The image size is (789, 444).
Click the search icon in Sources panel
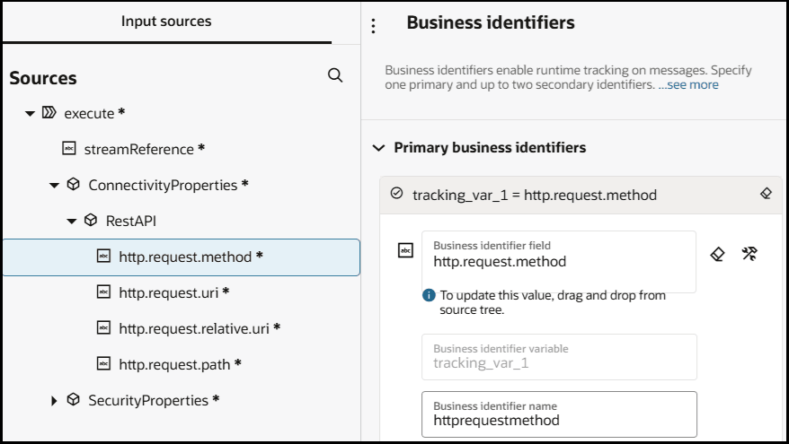[x=335, y=76]
